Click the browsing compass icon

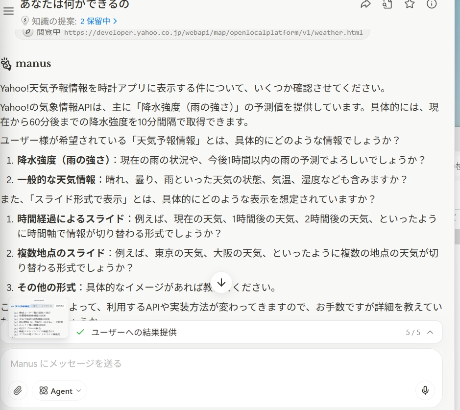click(x=28, y=32)
